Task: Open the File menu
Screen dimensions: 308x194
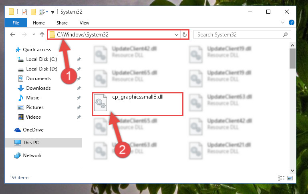Action: (x=16, y=23)
